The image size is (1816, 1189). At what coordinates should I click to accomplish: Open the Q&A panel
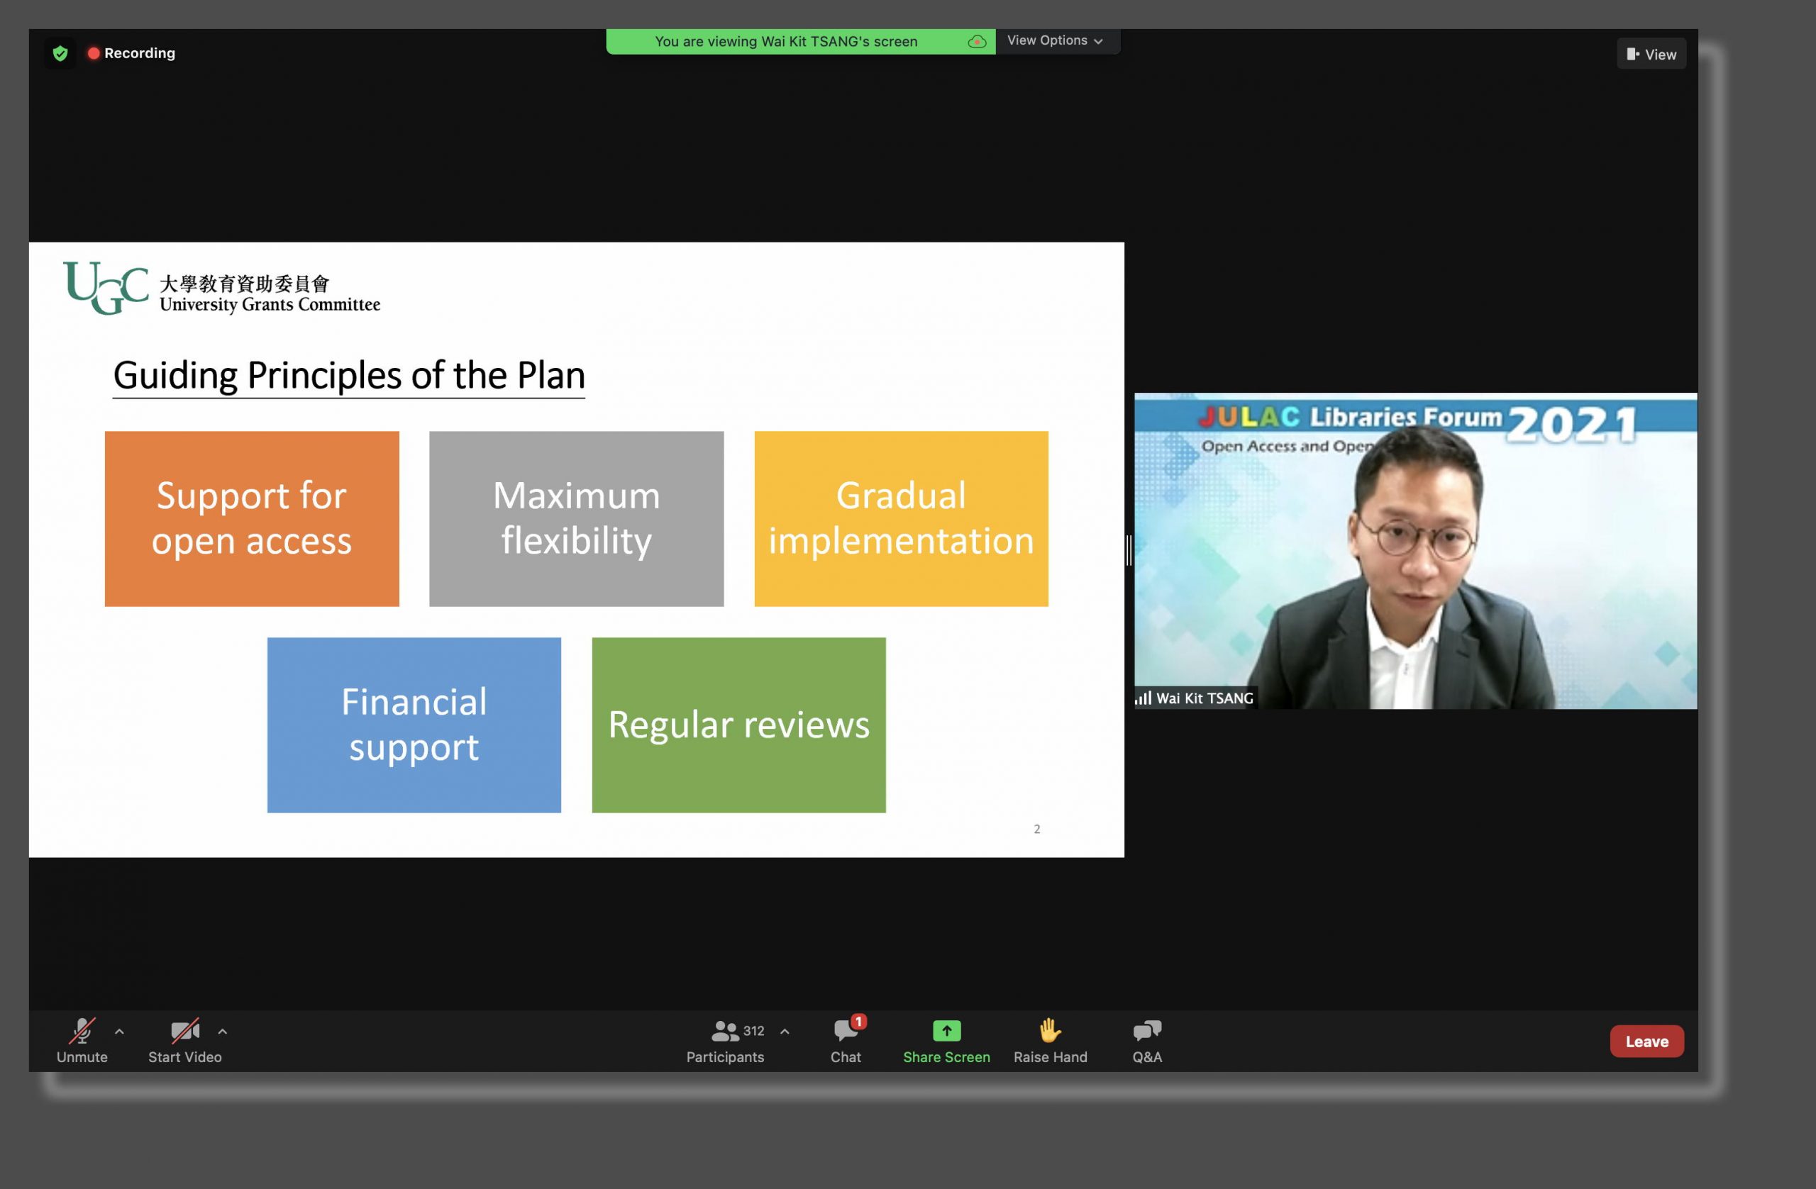click(x=1147, y=1041)
